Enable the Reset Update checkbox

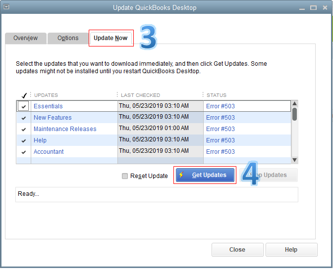125,176
